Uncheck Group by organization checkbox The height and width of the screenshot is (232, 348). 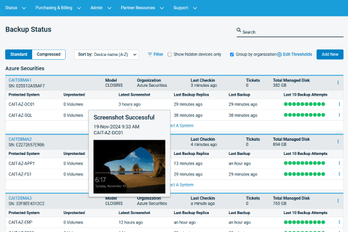coord(232,55)
